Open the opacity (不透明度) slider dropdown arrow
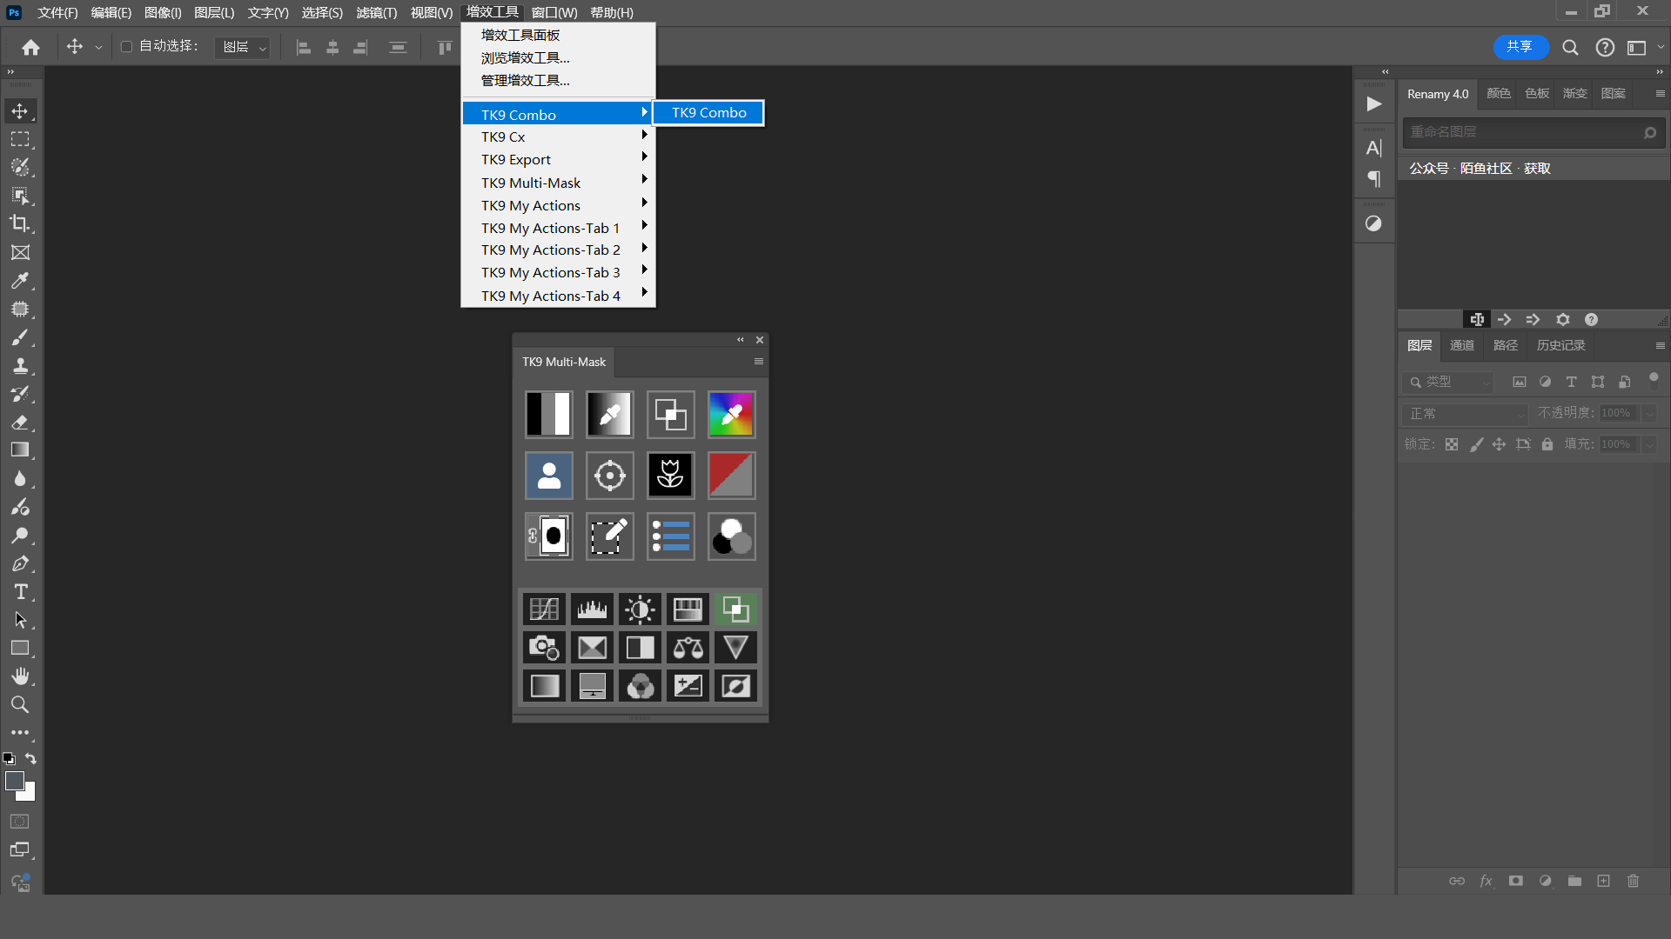The height and width of the screenshot is (939, 1671). 1649,414
